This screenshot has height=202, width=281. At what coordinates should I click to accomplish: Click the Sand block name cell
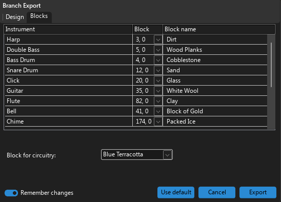[x=215, y=70]
